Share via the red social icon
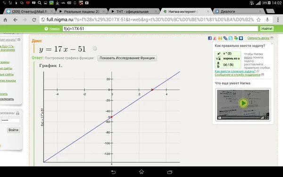Viewport: 283px width, 177px height. pyautogui.click(x=215, y=38)
